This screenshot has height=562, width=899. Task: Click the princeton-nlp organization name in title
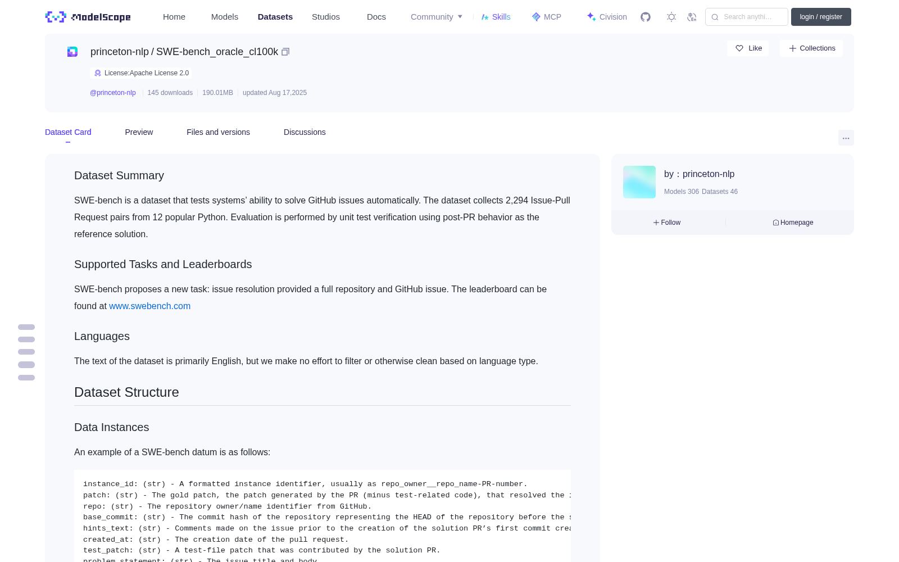[x=119, y=52]
